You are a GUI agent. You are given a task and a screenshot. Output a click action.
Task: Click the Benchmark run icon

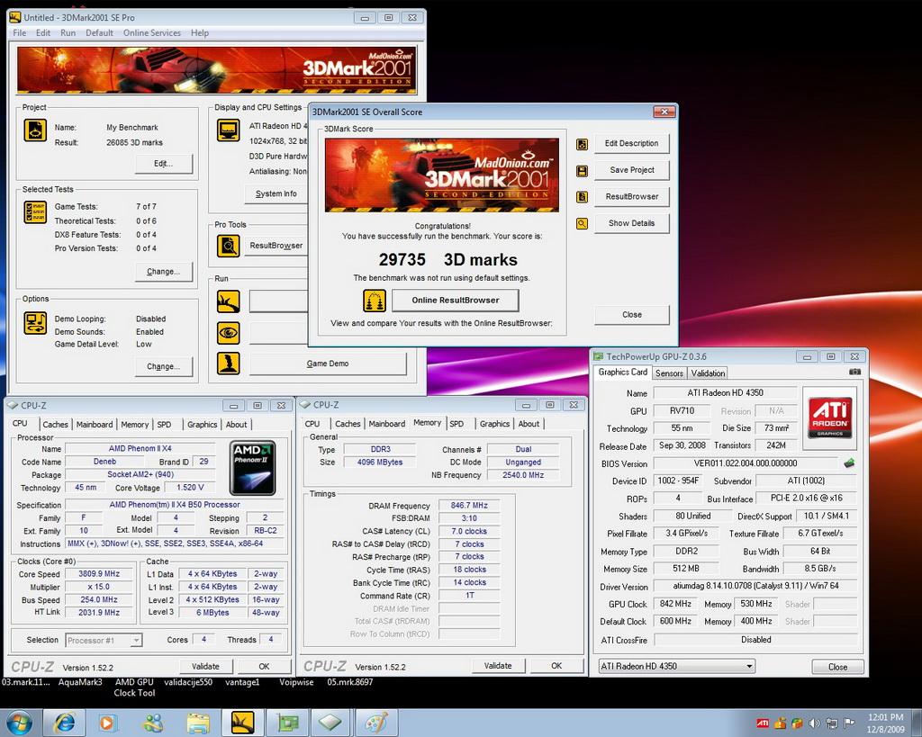(228, 301)
